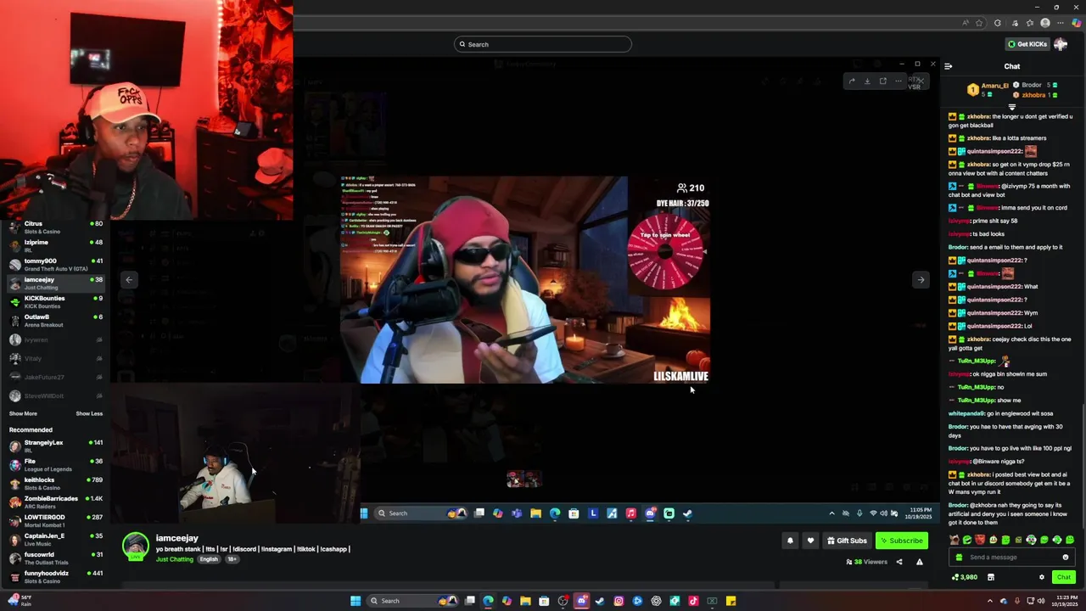Click the image thumbnails strip in Discord viewer

(x=523, y=479)
